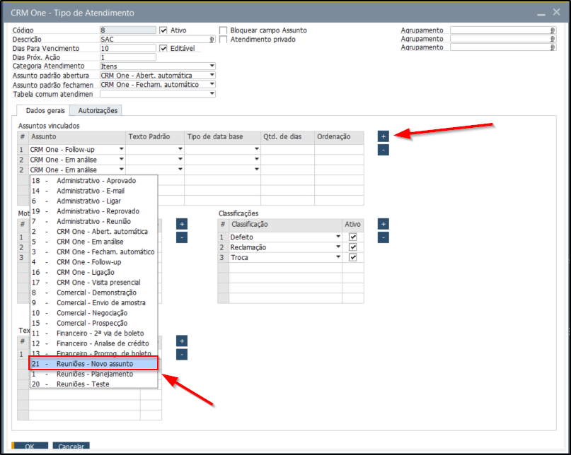Image resolution: width=571 pixels, height=455 pixels.
Task: Expand the Assunto padrão abertura dropdown
Action: pos(212,76)
